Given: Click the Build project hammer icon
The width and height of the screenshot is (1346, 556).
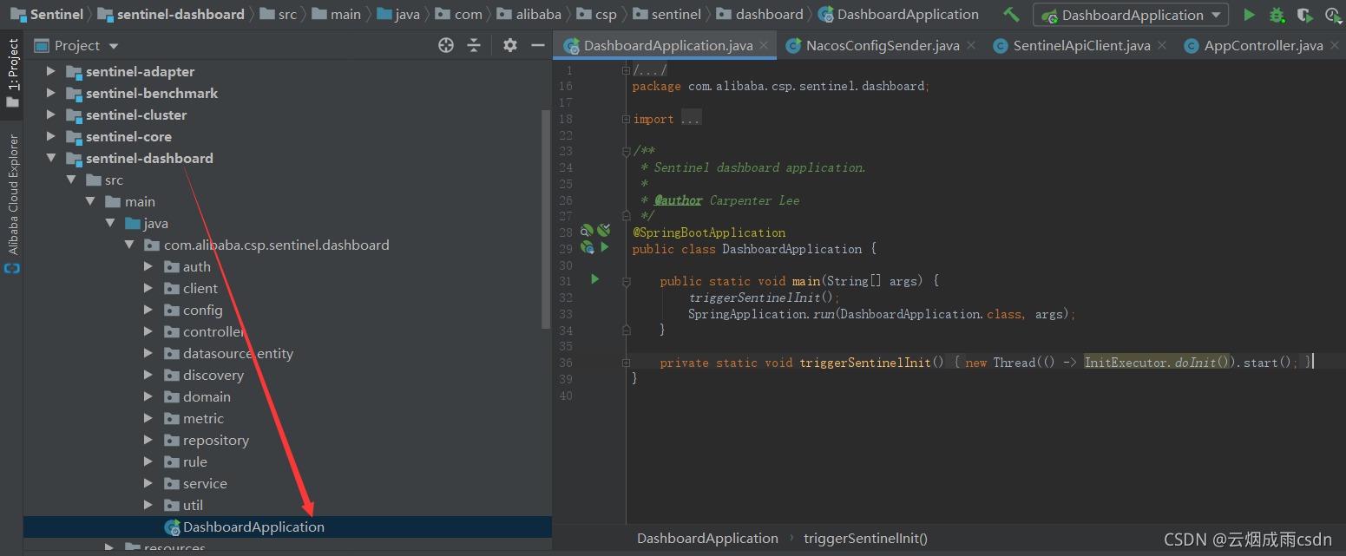Looking at the screenshot, I should 1011,14.
